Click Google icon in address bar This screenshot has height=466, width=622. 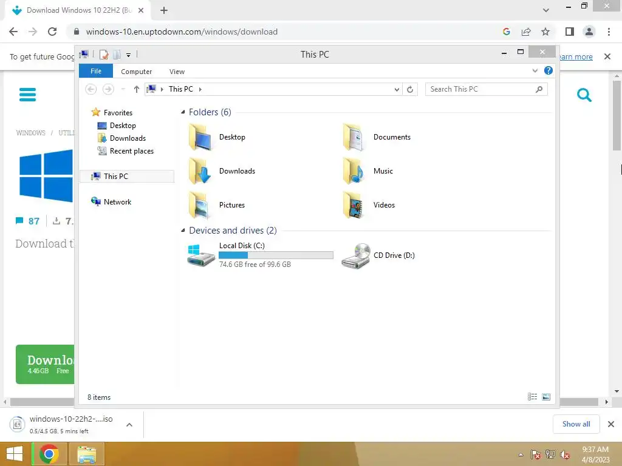point(506,32)
